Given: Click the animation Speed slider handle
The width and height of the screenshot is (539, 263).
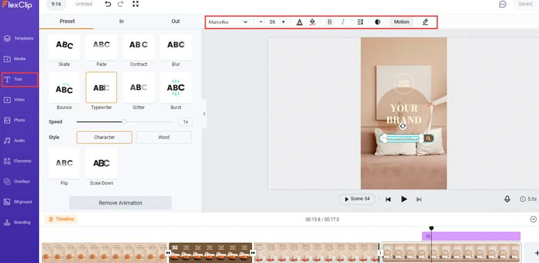Looking at the screenshot, I should (x=124, y=121).
